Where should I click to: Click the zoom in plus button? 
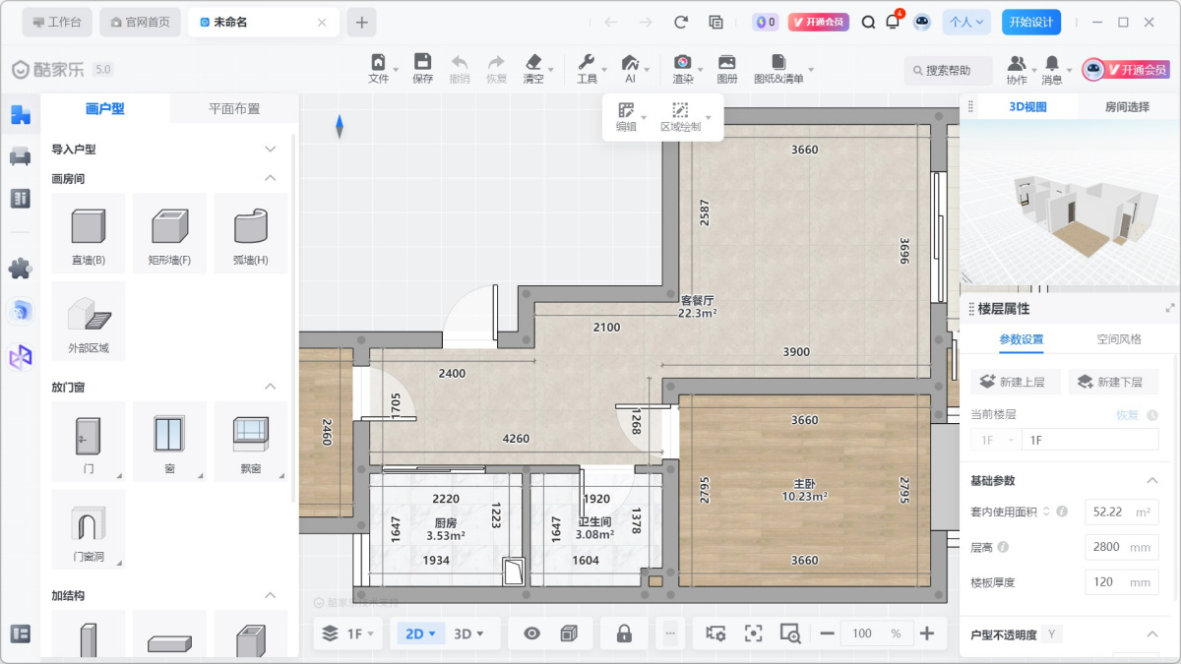tap(926, 634)
